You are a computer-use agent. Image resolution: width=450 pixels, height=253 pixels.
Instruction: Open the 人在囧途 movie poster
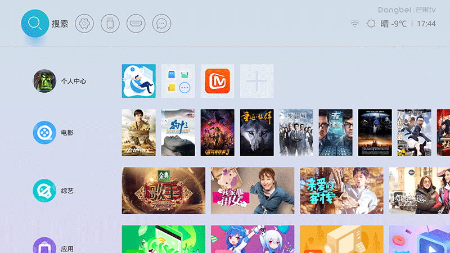coord(414,133)
